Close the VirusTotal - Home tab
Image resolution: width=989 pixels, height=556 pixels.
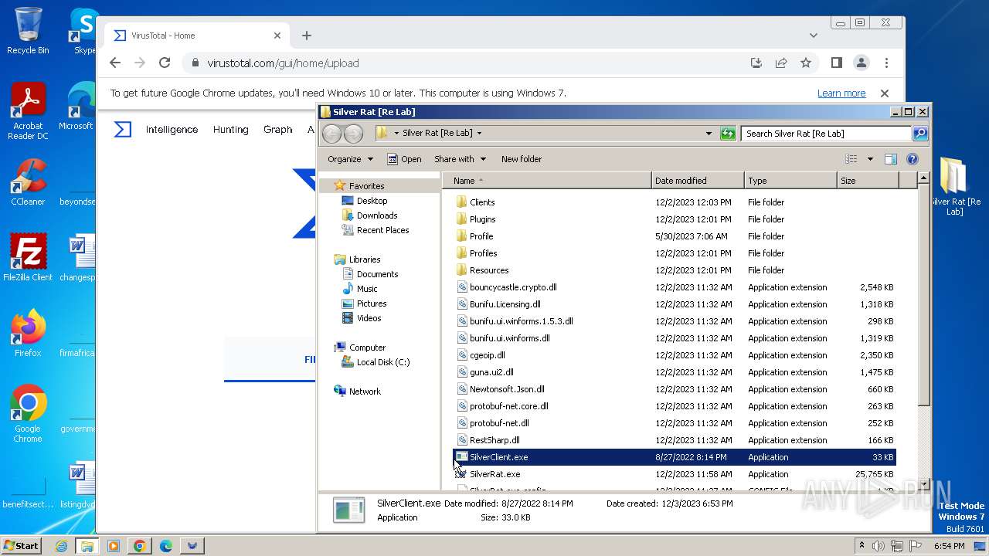tap(277, 36)
